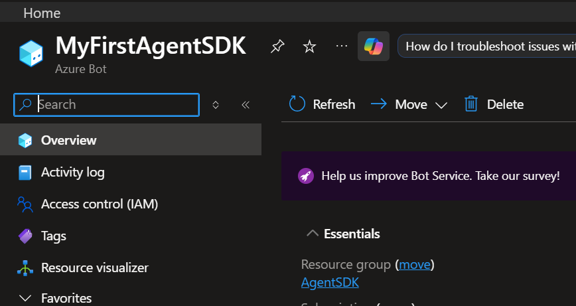
Task: Focus the sidebar Search field
Action: (x=107, y=105)
